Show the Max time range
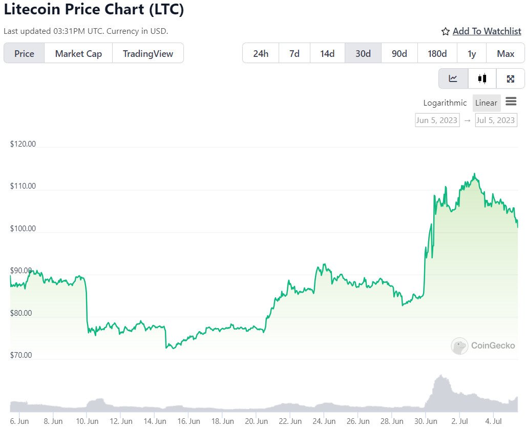Image resolution: width=526 pixels, height=428 pixels. point(506,53)
